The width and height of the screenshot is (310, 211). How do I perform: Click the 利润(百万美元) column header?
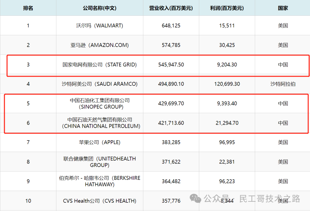click(x=227, y=8)
